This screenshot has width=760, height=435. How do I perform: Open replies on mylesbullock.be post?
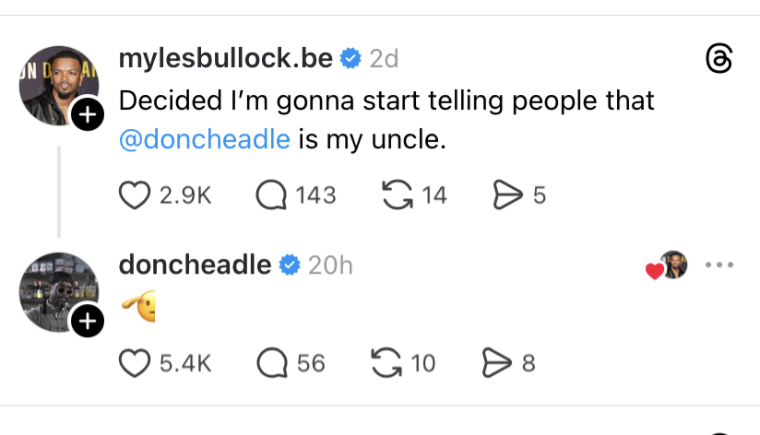pos(270,195)
